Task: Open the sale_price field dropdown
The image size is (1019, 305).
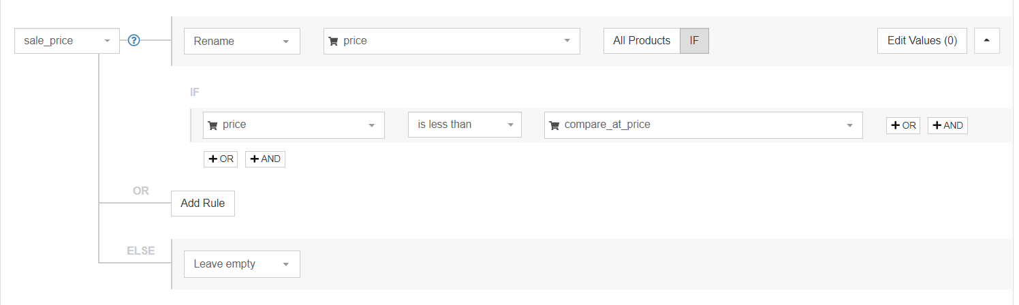Action: pos(67,41)
